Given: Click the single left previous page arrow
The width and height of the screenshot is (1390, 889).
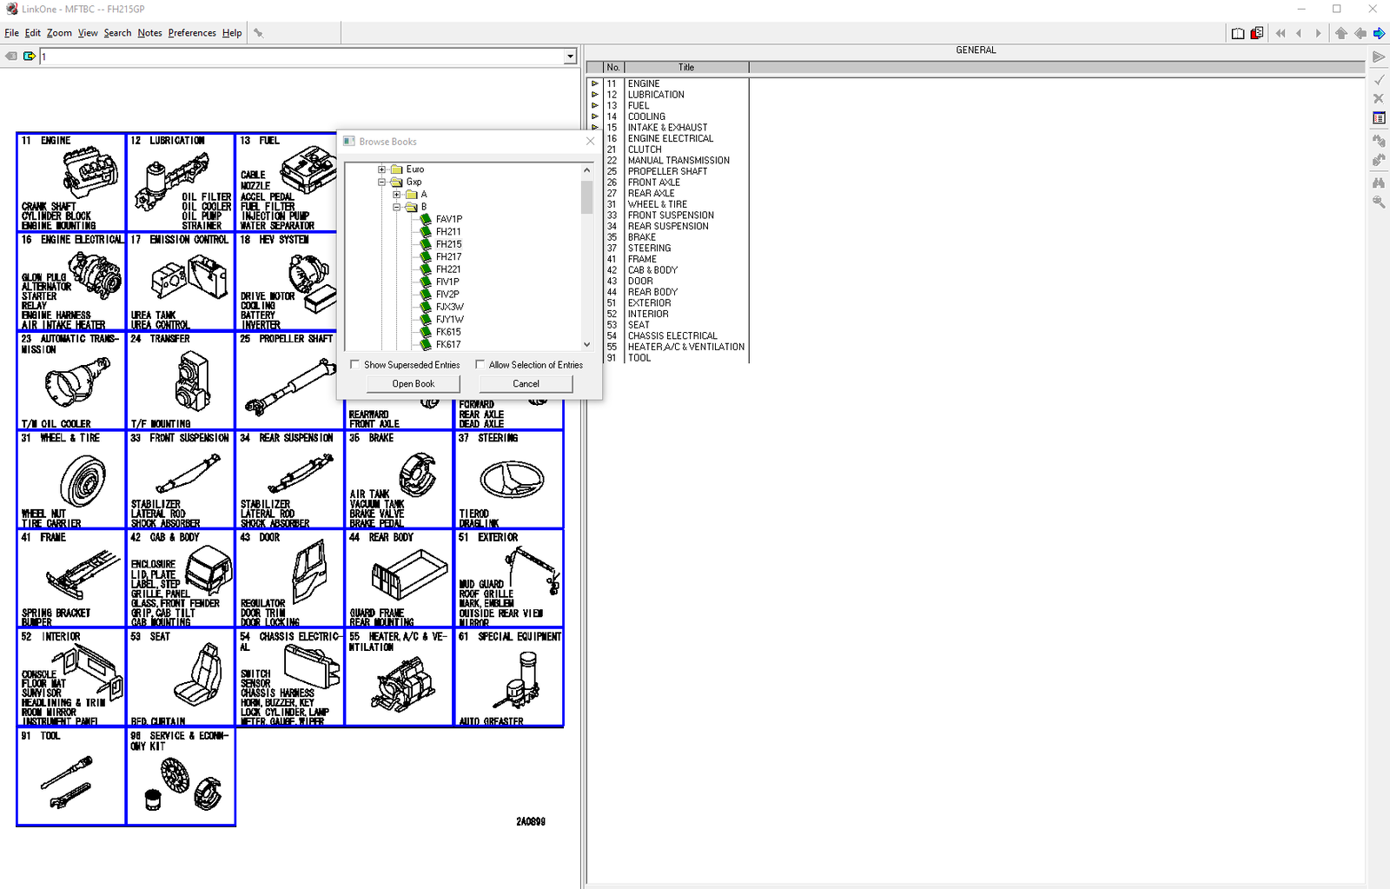Looking at the screenshot, I should [x=1299, y=33].
